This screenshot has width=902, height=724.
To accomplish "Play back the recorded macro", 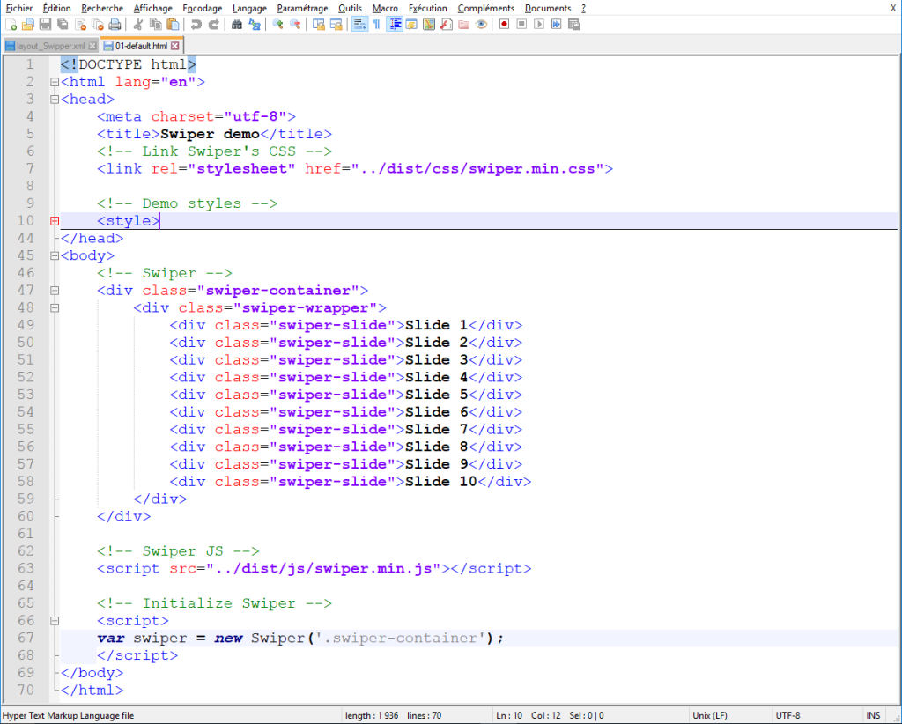I will point(539,24).
